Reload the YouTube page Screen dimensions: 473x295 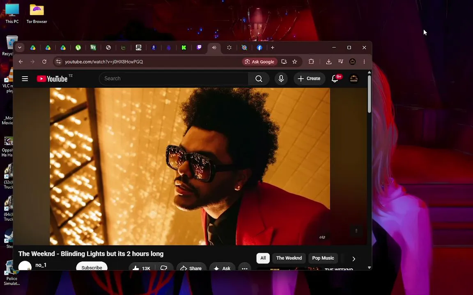point(44,62)
